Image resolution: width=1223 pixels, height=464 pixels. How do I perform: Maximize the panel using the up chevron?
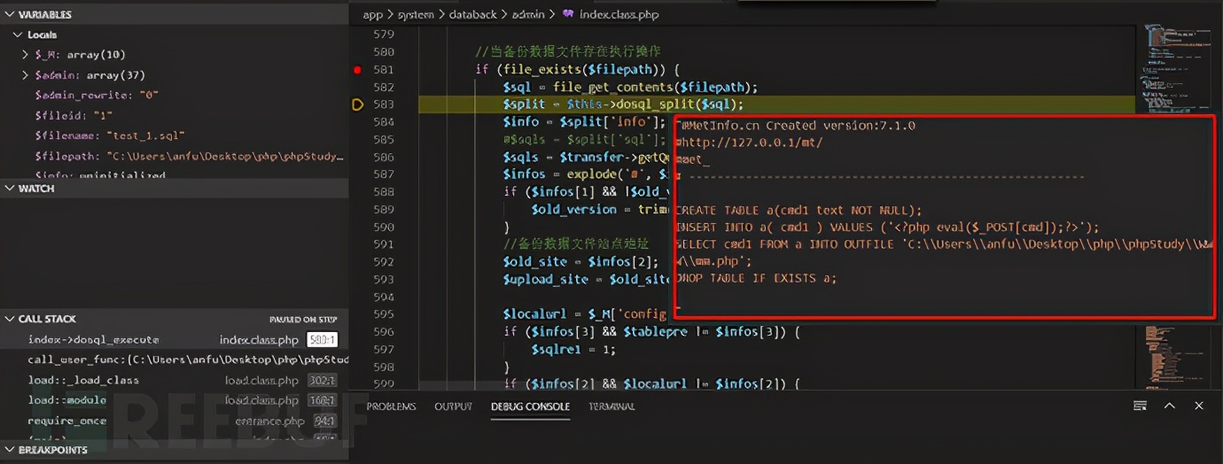pyautogui.click(x=1170, y=406)
